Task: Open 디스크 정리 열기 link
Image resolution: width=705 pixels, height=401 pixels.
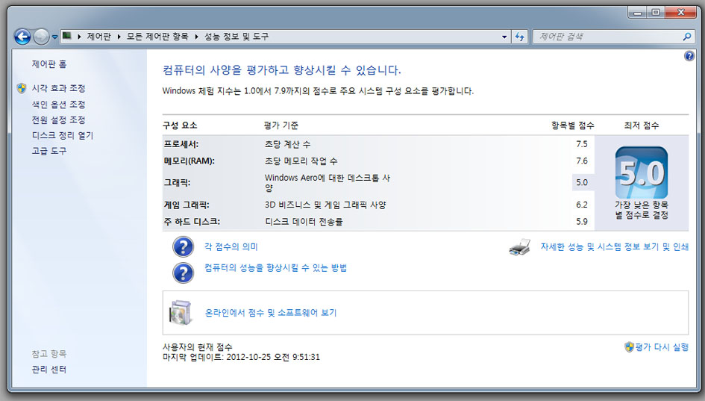Action: (x=63, y=135)
